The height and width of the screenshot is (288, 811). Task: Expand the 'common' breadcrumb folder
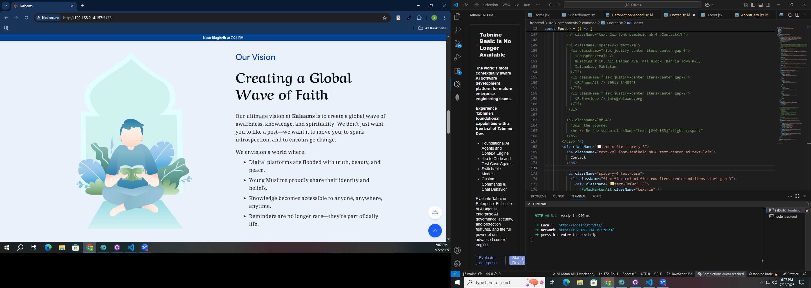(589, 23)
